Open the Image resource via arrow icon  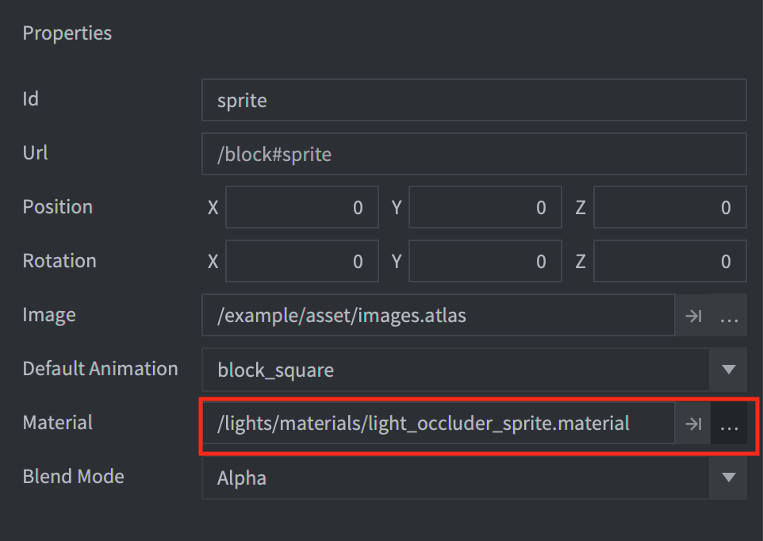coord(693,315)
